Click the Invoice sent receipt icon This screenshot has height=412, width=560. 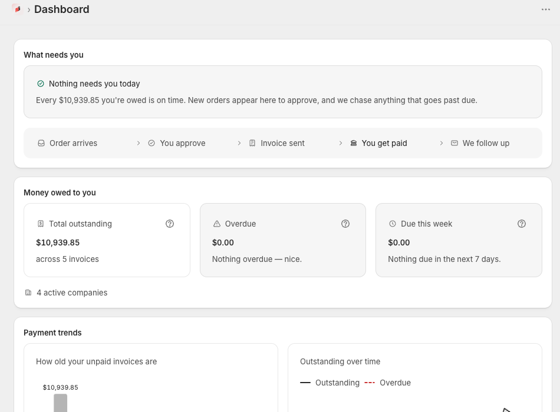pos(252,143)
